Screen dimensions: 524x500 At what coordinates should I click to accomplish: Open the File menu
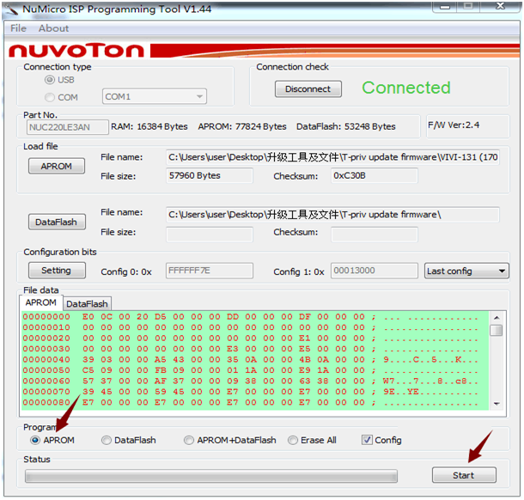coord(18,28)
